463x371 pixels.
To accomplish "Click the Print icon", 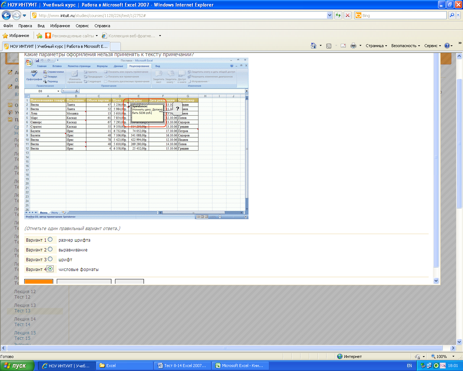I will pyautogui.click(x=353, y=46).
